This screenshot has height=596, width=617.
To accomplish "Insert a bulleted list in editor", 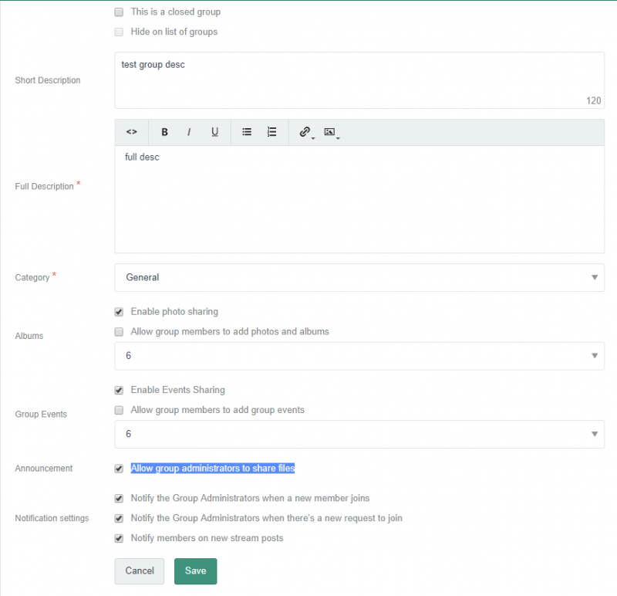I will [247, 132].
